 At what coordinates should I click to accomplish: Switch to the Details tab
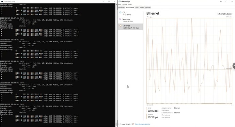click(142, 7)
